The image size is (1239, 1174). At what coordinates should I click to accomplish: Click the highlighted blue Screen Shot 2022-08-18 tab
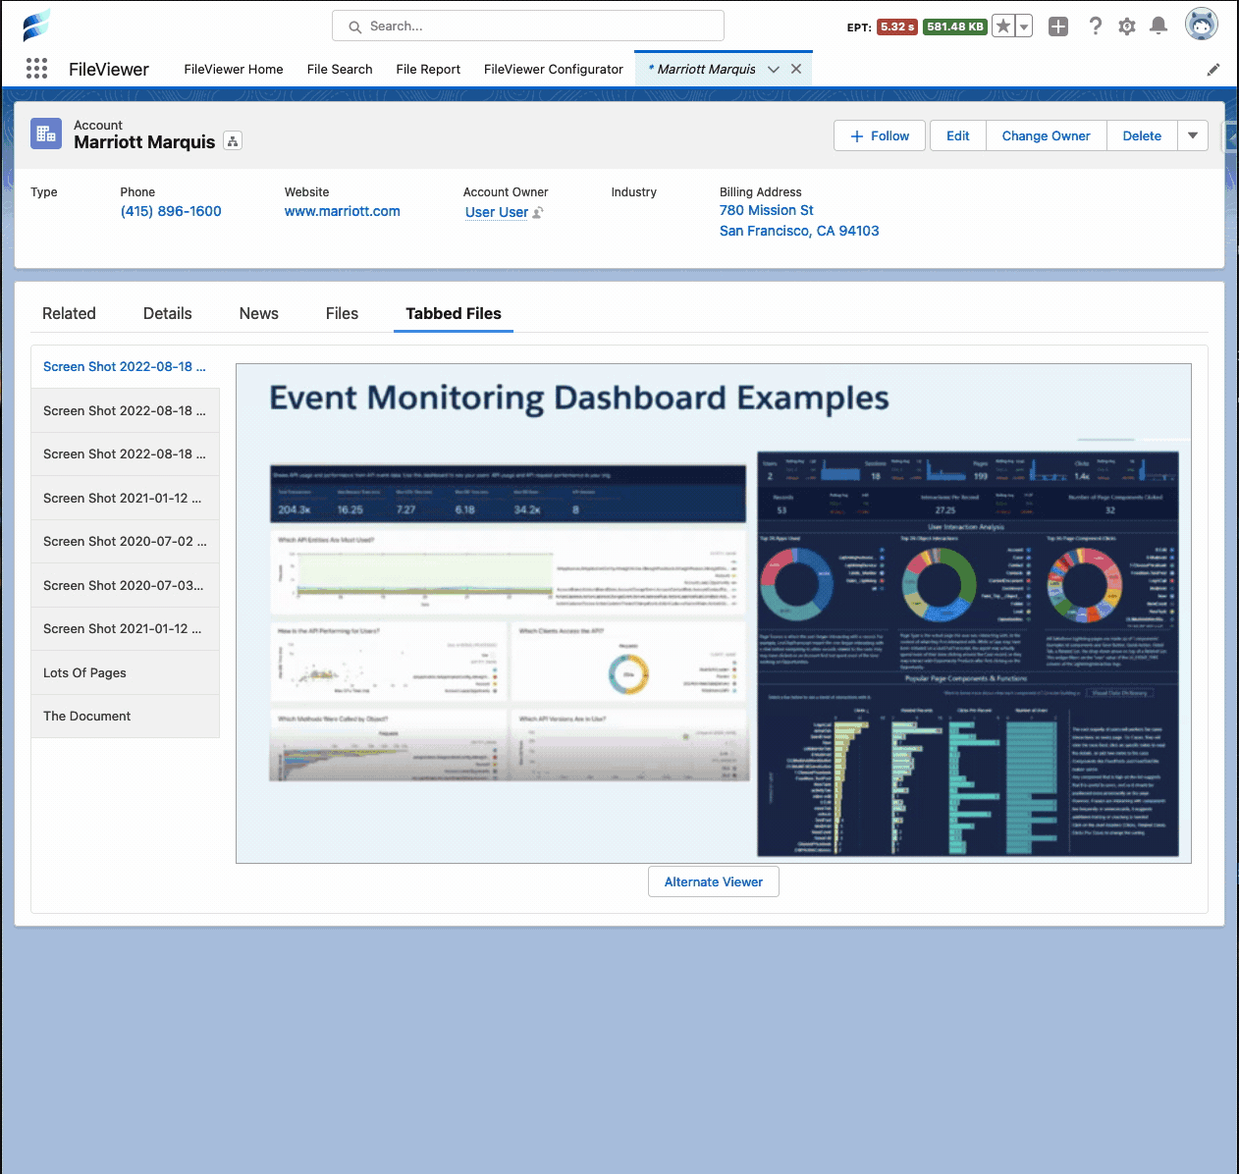[x=125, y=366]
